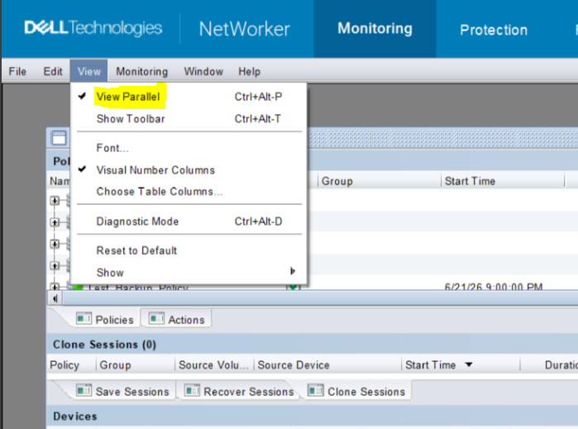Image resolution: width=578 pixels, height=429 pixels.
Task: Expand the first policy tree row
Action: pos(55,201)
